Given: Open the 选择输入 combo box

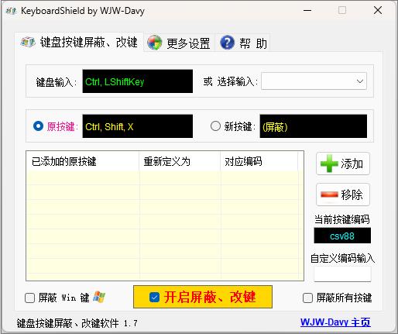Looking at the screenshot, I should tap(314, 81).
